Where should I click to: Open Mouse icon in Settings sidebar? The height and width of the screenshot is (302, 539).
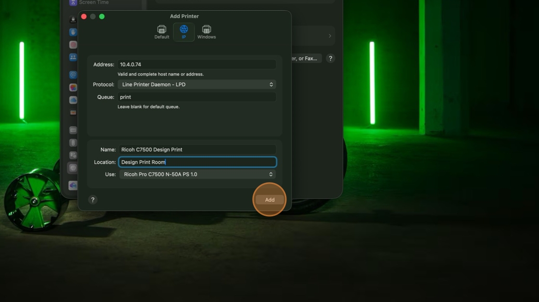pyautogui.click(x=73, y=143)
